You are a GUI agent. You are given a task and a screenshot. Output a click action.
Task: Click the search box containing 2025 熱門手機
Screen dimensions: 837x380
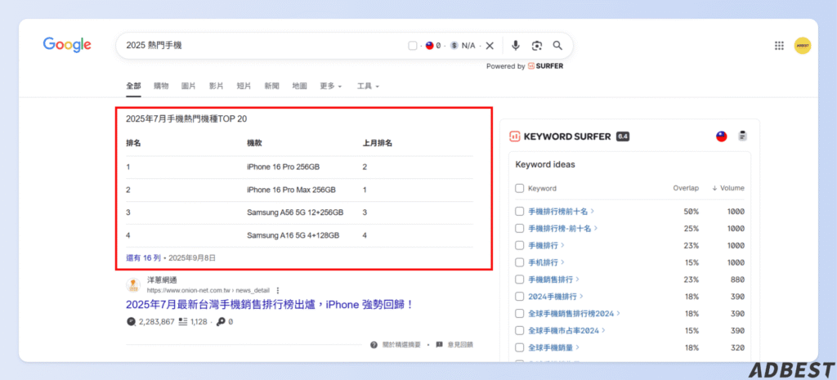click(x=344, y=46)
